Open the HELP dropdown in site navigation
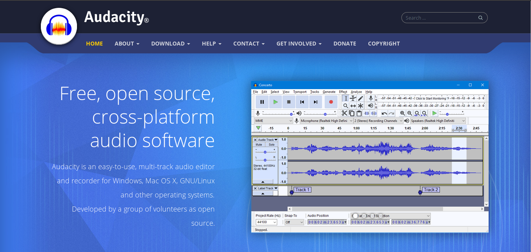 pyautogui.click(x=212, y=44)
